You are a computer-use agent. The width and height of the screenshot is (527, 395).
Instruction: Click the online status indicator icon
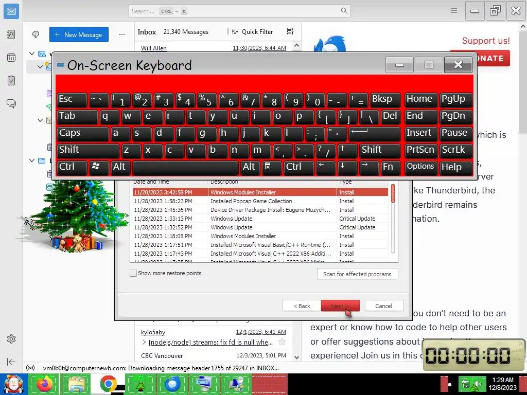click(30, 368)
